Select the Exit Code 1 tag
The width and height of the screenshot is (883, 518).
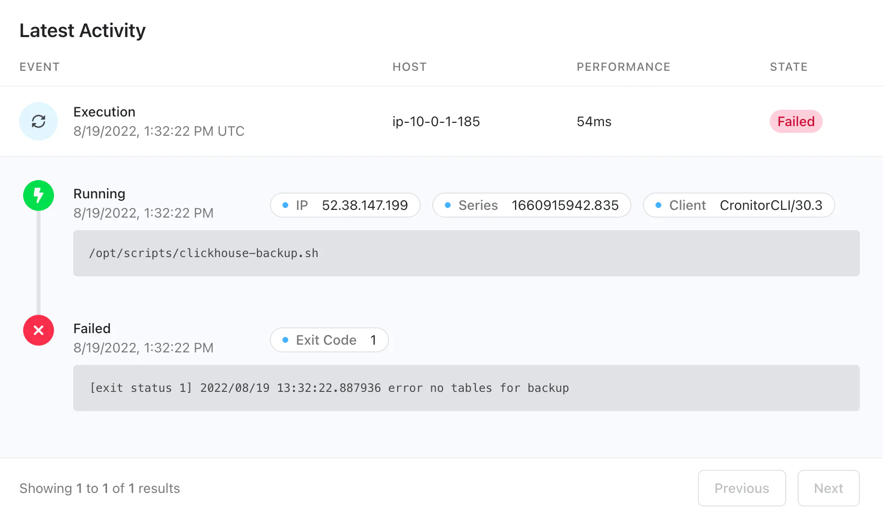pos(329,340)
